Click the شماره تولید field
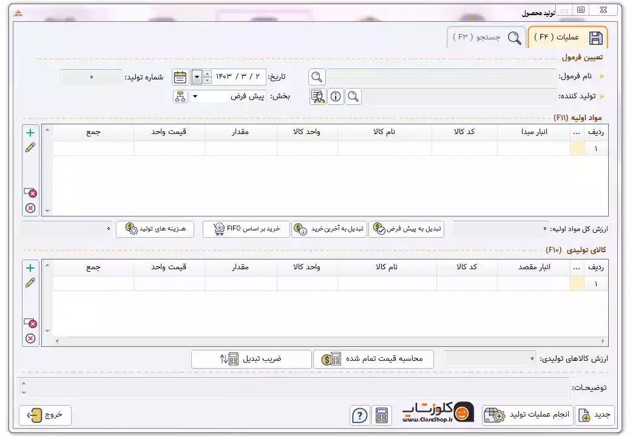Screen dimensions: 630x436 click(x=91, y=77)
